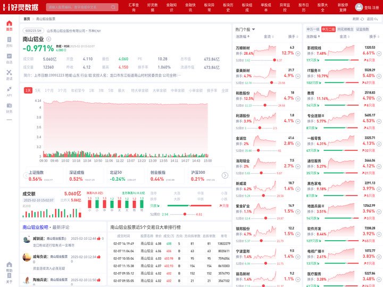
Task: Add 豪美新材 with its plus icon
Action: coord(298,76)
